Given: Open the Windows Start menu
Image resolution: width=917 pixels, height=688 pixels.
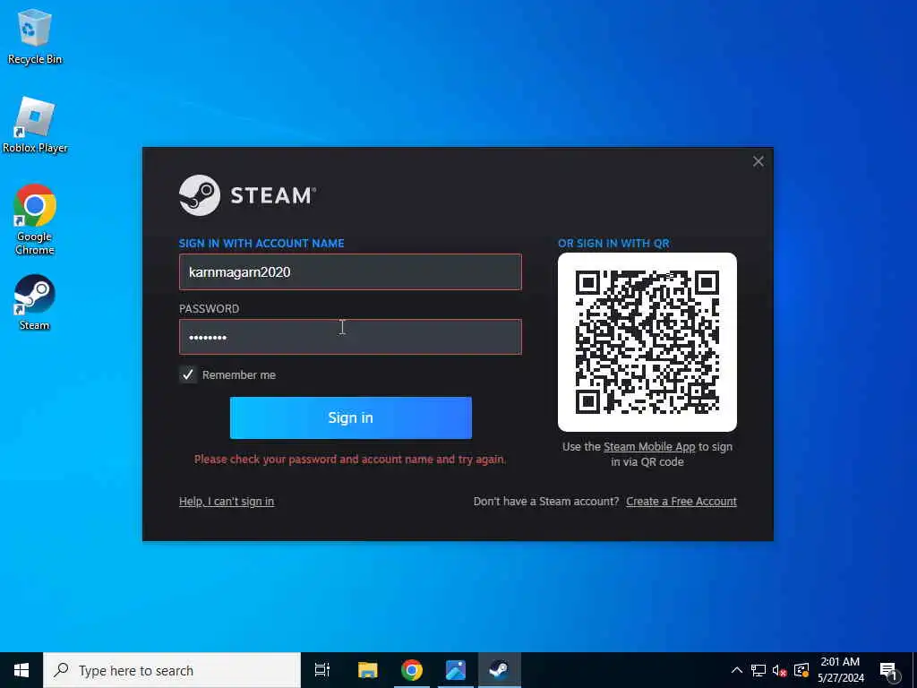Looking at the screenshot, I should pyautogui.click(x=21, y=670).
